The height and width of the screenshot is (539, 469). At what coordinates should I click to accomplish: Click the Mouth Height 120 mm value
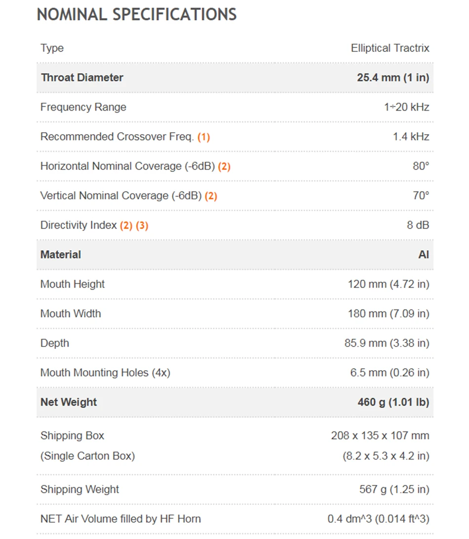coord(389,284)
